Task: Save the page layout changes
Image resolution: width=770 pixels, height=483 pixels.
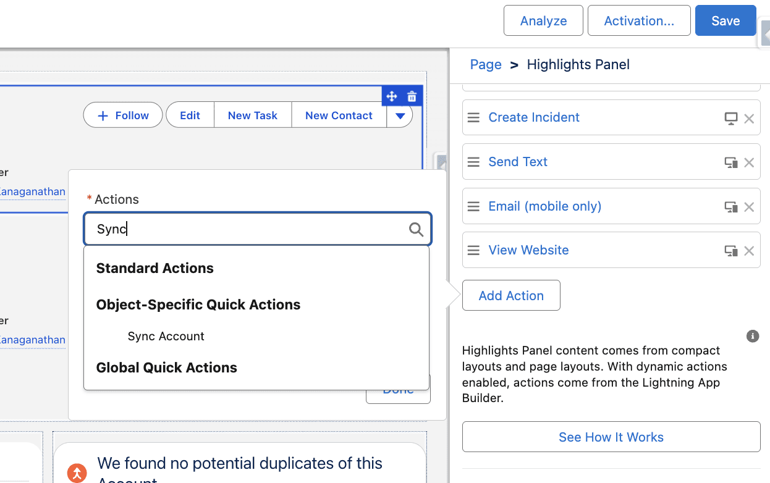Action: click(x=725, y=20)
